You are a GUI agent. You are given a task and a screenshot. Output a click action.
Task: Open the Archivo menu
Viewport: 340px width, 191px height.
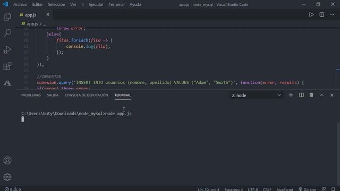click(x=20, y=4)
